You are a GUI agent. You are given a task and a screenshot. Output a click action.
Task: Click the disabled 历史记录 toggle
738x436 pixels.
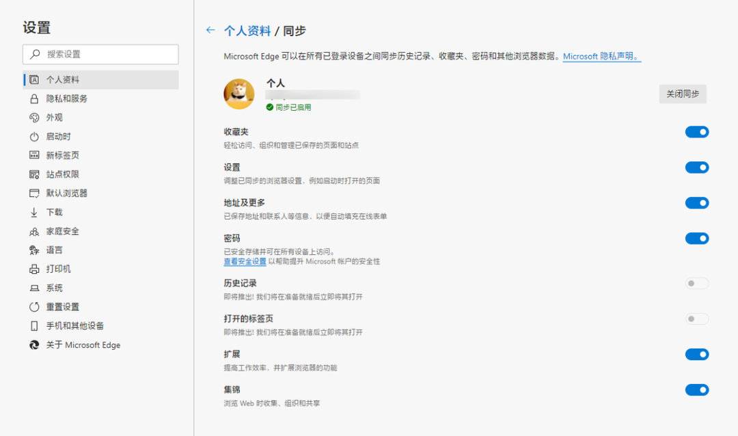[x=697, y=284]
